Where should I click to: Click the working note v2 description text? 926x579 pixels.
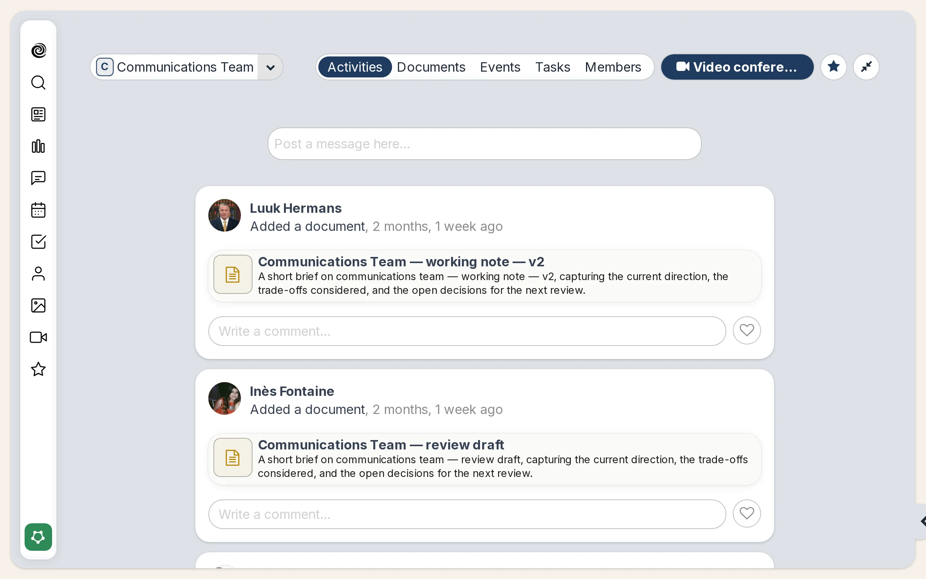[493, 283]
